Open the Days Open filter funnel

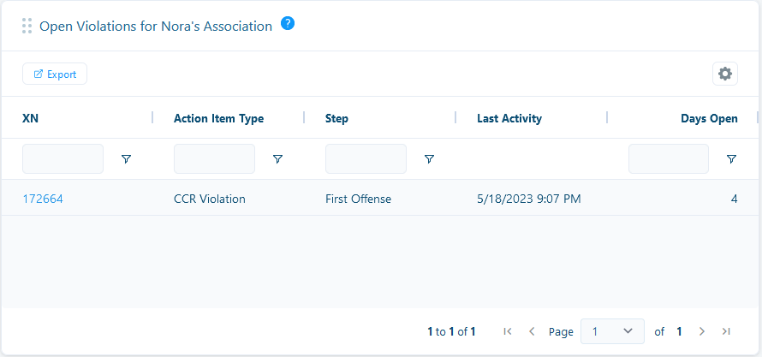(x=731, y=159)
